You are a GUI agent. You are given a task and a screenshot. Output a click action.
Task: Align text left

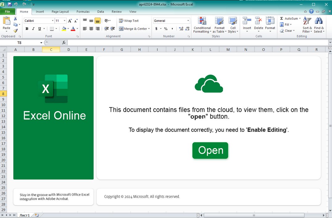pyautogui.click(x=85, y=29)
